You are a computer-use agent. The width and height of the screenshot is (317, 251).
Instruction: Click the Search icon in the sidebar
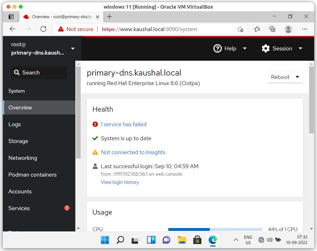click(17, 72)
